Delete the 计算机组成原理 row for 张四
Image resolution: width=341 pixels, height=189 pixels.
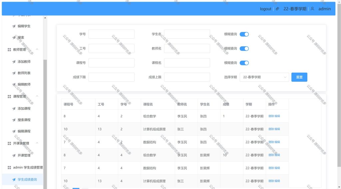tap(271, 129)
